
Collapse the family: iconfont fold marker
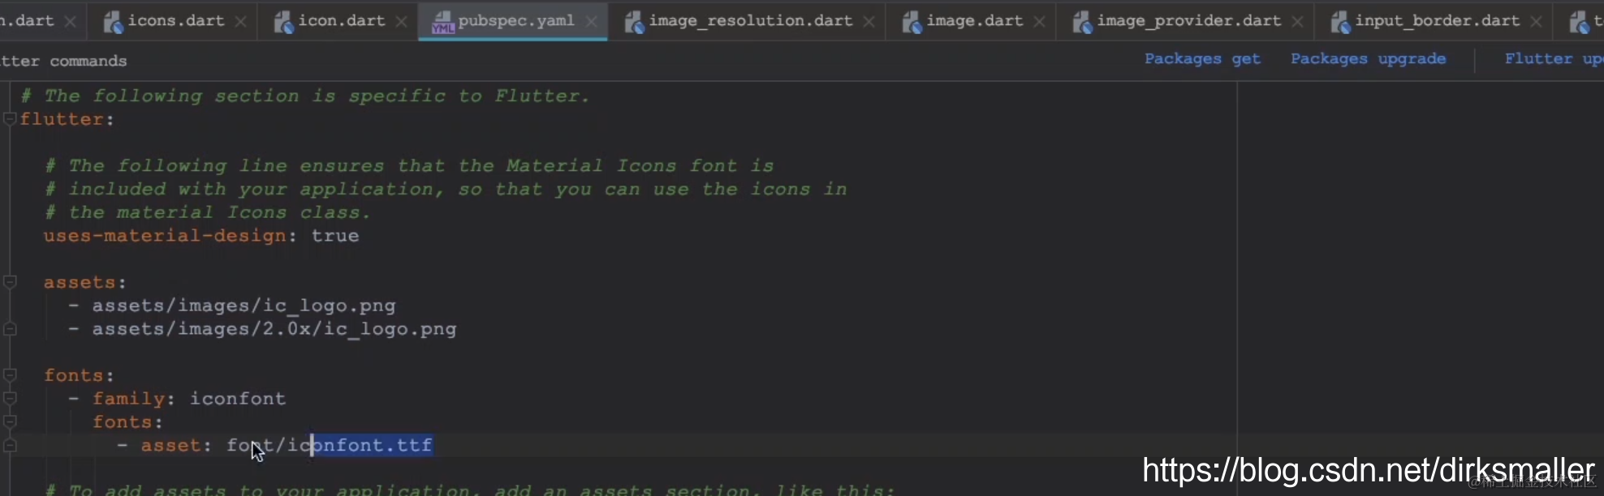click(x=10, y=399)
